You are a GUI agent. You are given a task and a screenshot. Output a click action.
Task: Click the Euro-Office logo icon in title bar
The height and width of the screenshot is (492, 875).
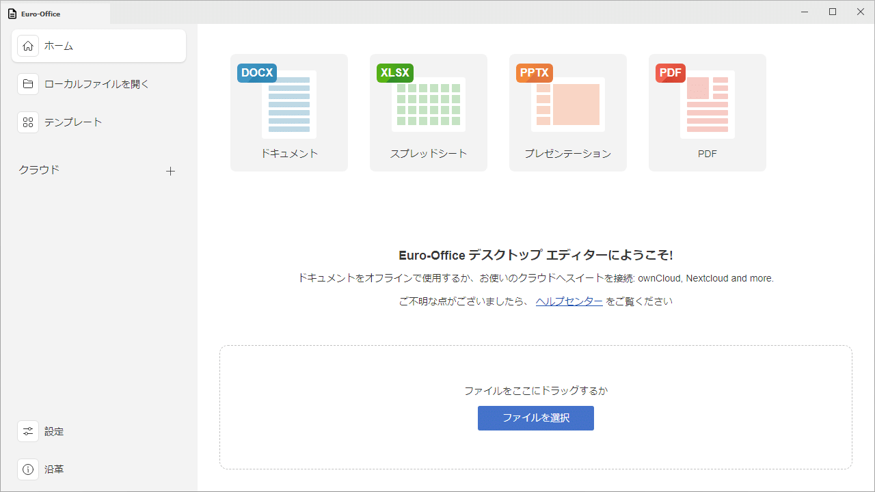click(x=12, y=14)
